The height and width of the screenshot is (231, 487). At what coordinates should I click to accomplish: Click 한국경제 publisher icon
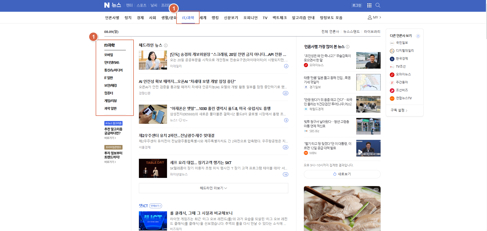pyautogui.click(x=392, y=59)
